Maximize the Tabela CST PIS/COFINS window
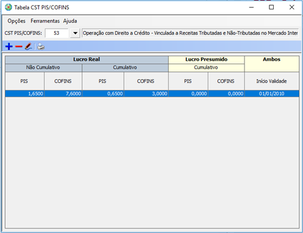Screen dimensions: 303x233 click(x=271, y=7)
